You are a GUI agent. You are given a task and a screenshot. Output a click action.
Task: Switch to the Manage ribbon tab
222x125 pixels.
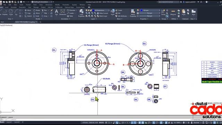(x=36, y=7)
